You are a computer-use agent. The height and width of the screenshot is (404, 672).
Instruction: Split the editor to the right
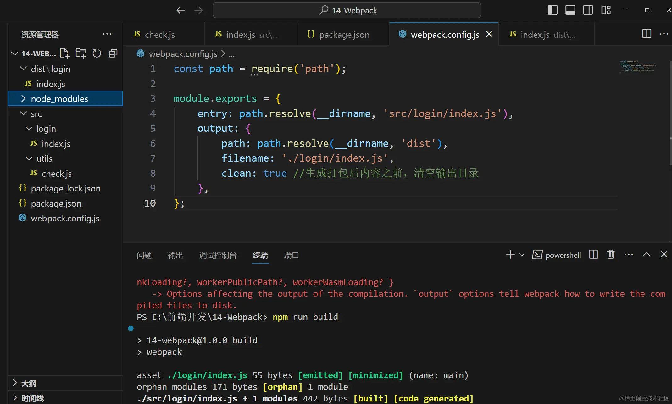[x=647, y=34]
